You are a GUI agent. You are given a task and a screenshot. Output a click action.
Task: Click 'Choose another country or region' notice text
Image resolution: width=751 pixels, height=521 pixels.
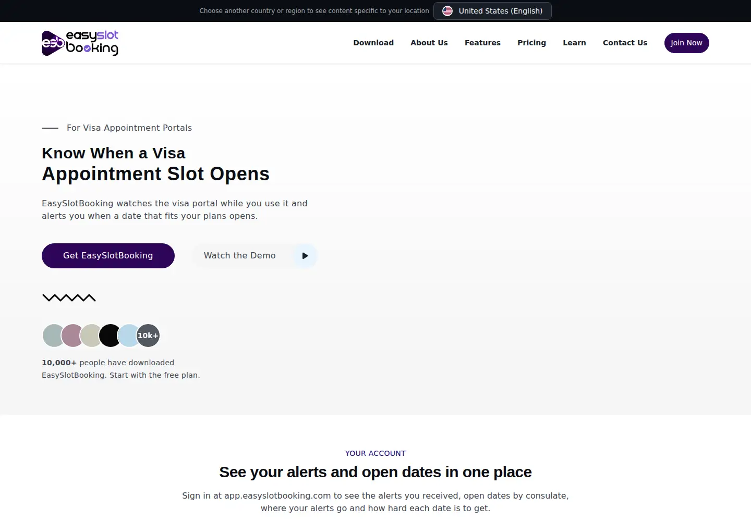click(x=314, y=11)
